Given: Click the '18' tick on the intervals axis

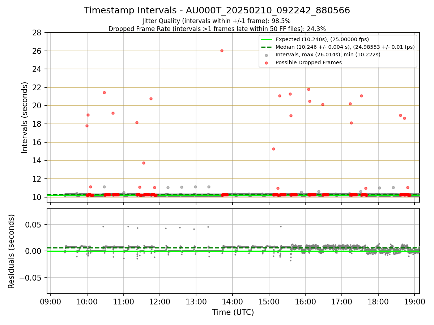Looking at the screenshot, I should (37, 124).
